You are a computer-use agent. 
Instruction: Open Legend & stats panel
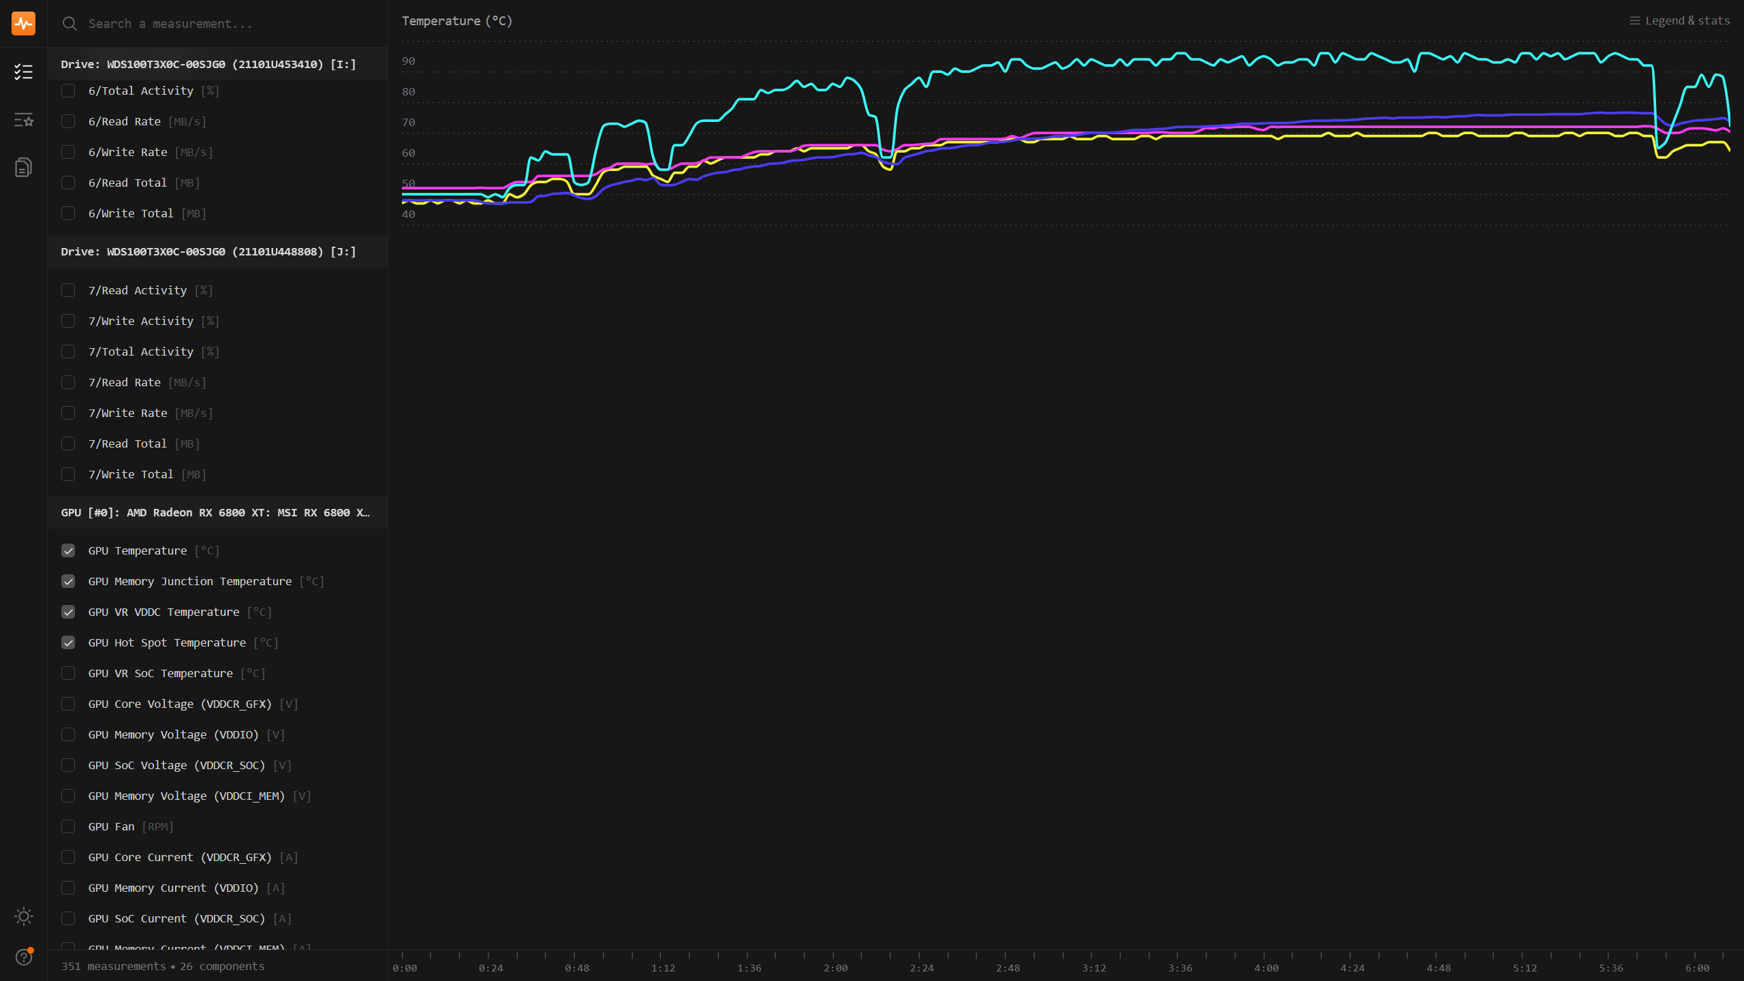pos(1687,20)
